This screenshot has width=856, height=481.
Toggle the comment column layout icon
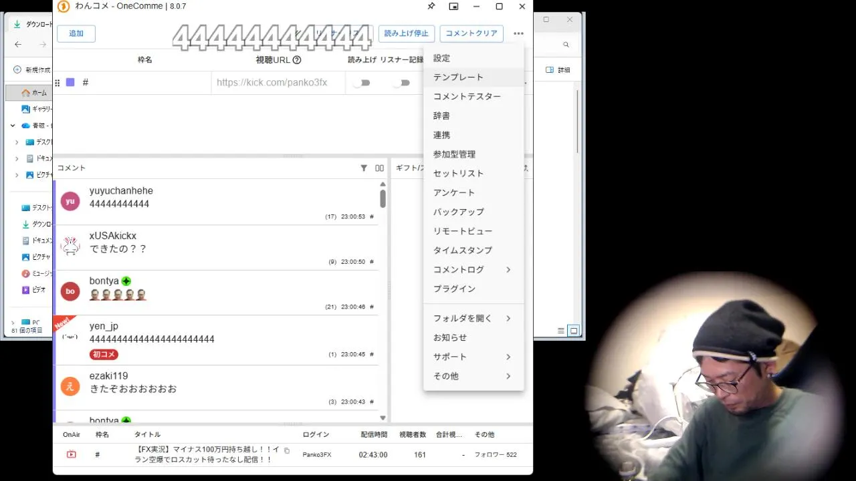coord(379,168)
